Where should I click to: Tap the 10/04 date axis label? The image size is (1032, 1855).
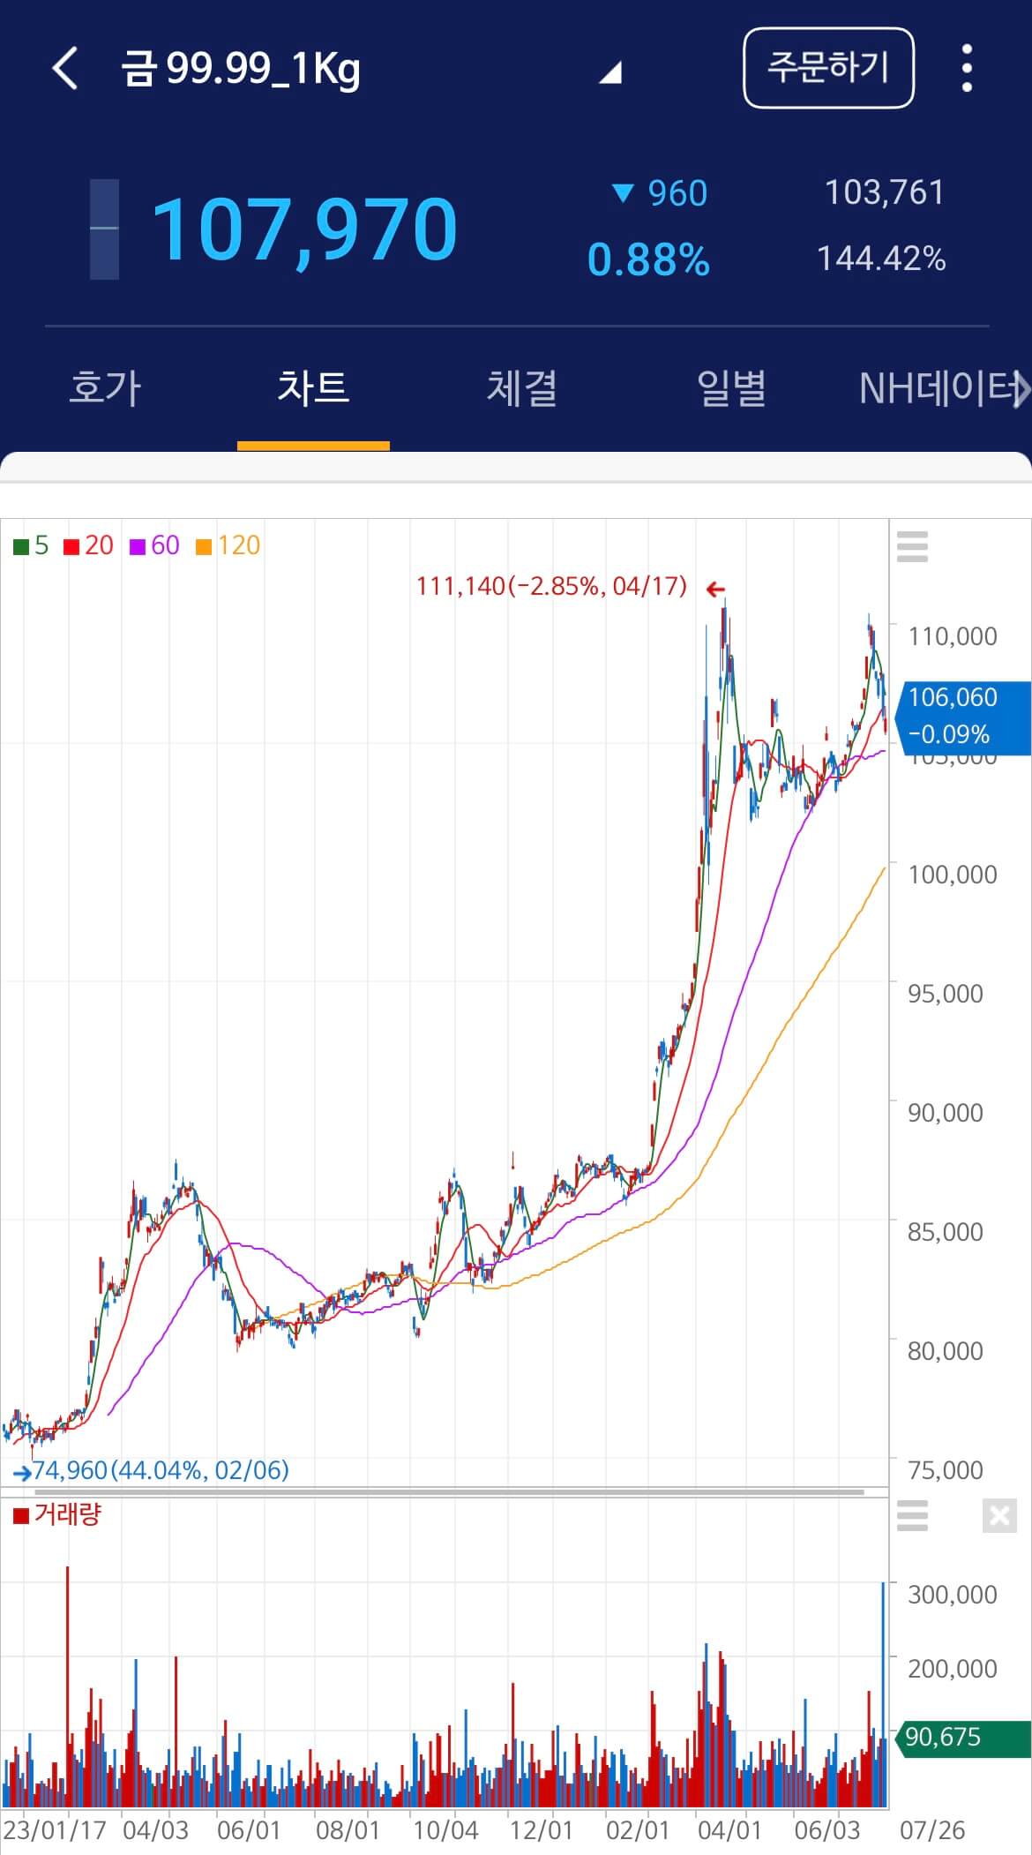[x=445, y=1829]
